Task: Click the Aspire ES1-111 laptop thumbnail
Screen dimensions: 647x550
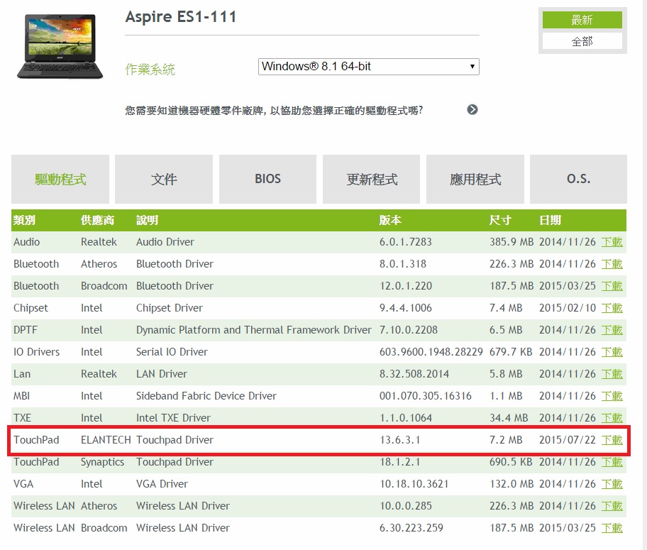Action: point(60,46)
